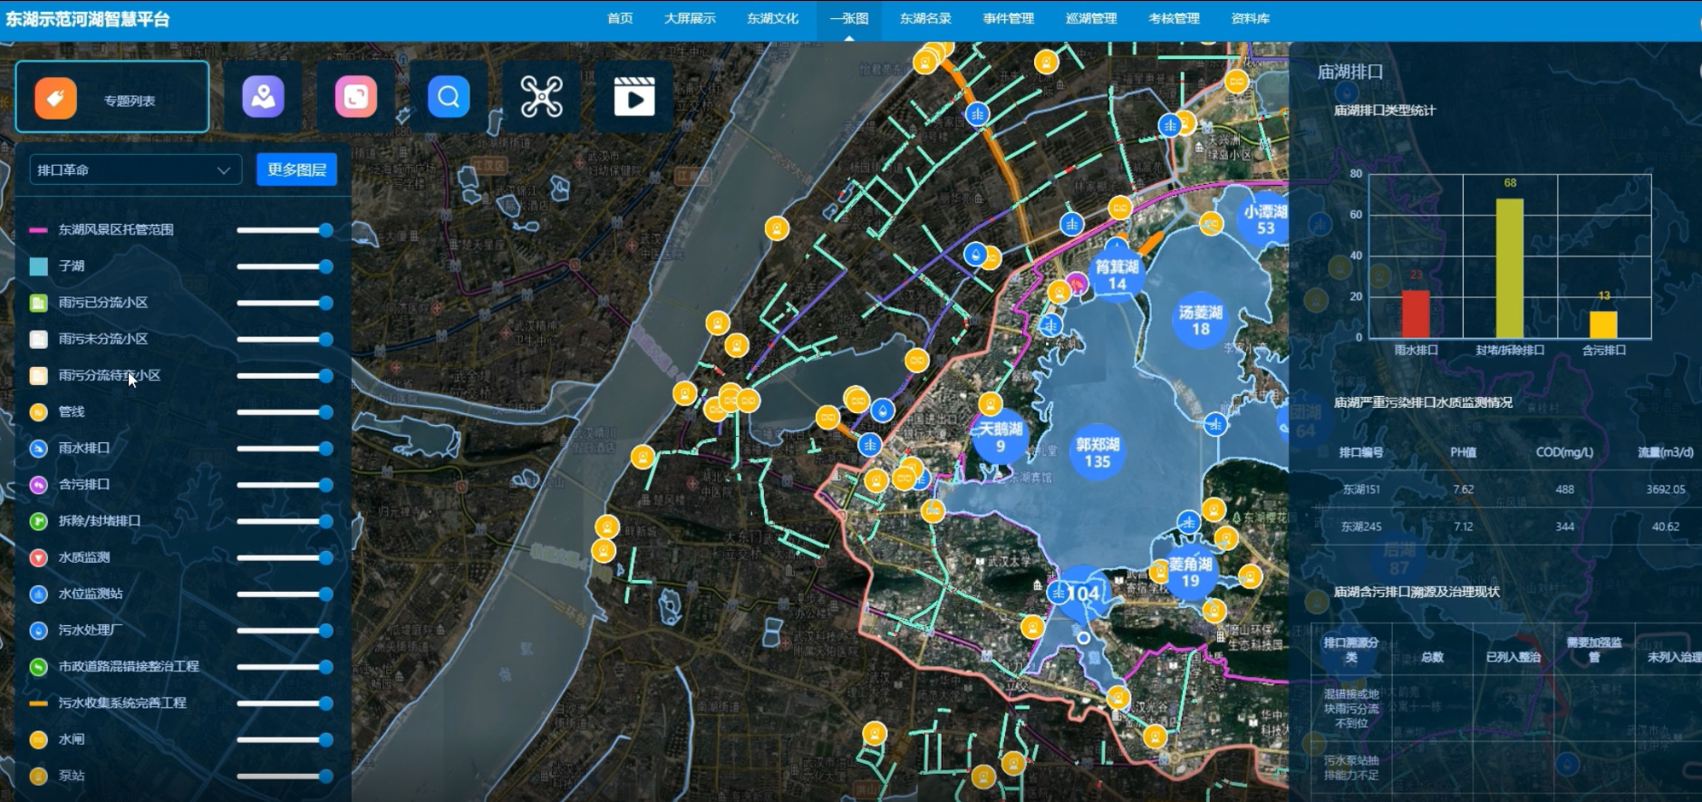Open the 东湖文化 menu item
Viewport: 1702px width, 802px height.
[773, 18]
